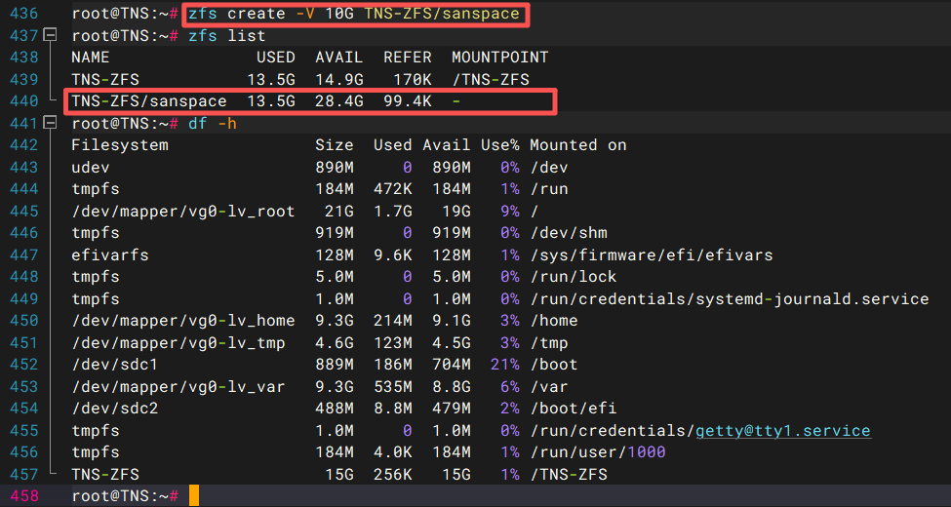Click the orange cursor block at the last prompt

coord(193,496)
